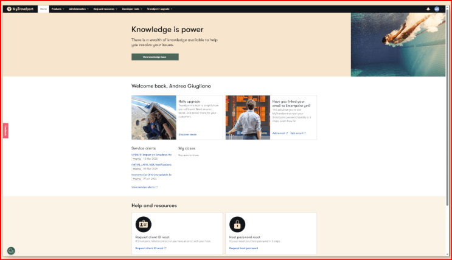This screenshot has width=452, height=260.
Task: Select the Home tab in the navigation bar
Action: (x=43, y=9)
